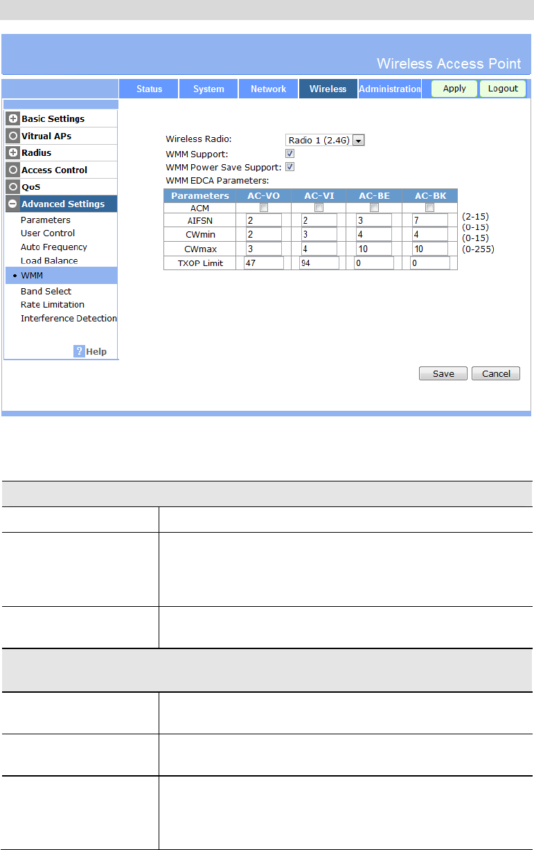Open the System tab

point(208,89)
